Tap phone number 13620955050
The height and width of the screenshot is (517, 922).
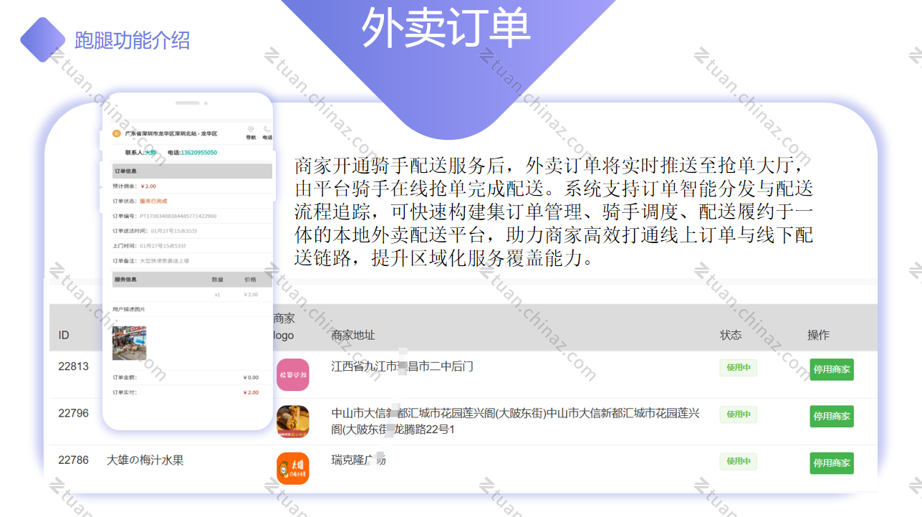[198, 153]
